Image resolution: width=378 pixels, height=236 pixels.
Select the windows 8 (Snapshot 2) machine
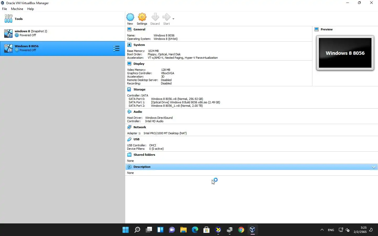[x=62, y=33]
